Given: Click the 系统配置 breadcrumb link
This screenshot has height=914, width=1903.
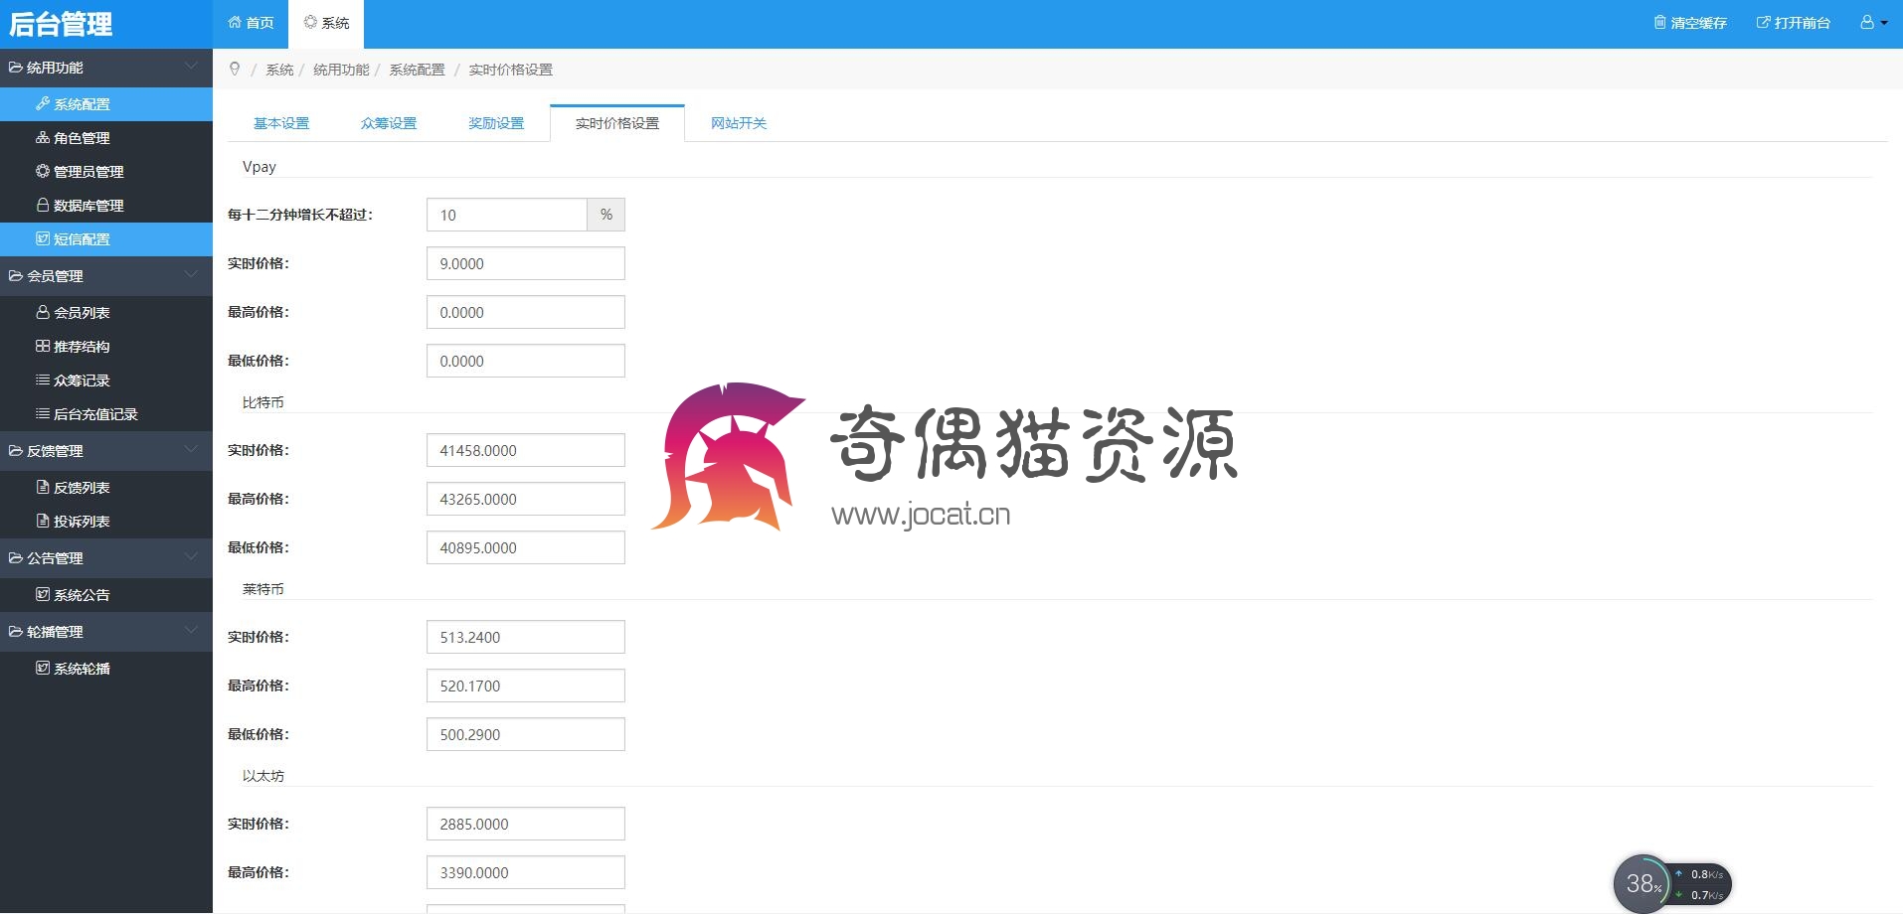Looking at the screenshot, I should tap(417, 70).
